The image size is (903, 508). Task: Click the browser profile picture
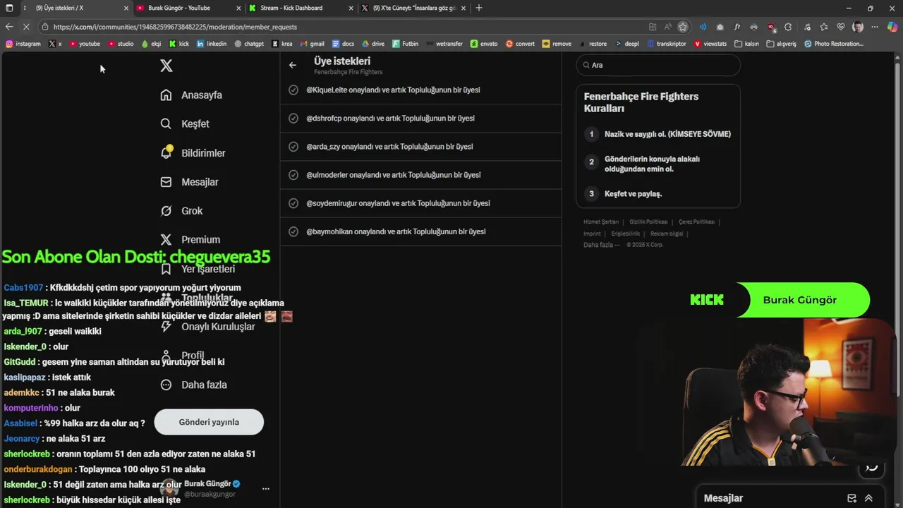[x=858, y=27]
